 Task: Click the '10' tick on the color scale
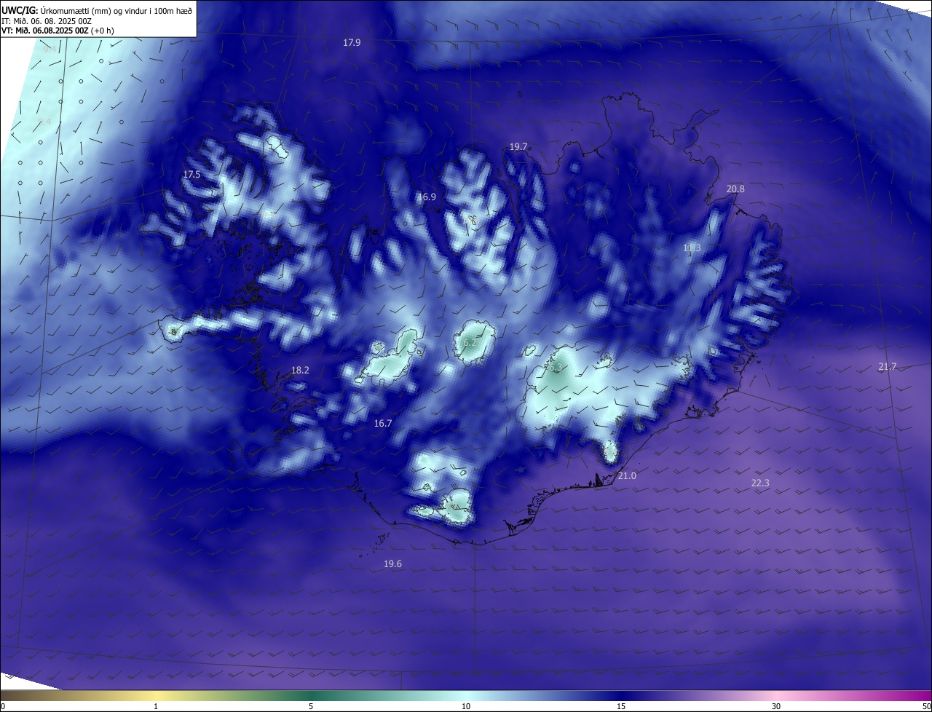point(466,707)
